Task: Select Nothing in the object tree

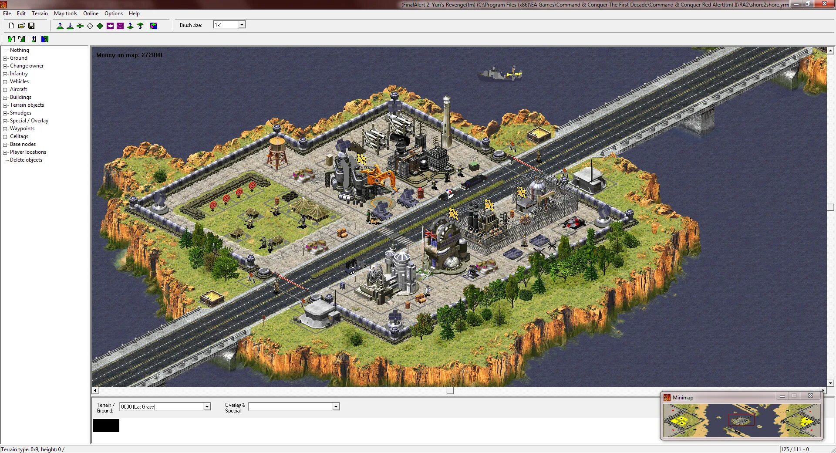Action: 20,50
